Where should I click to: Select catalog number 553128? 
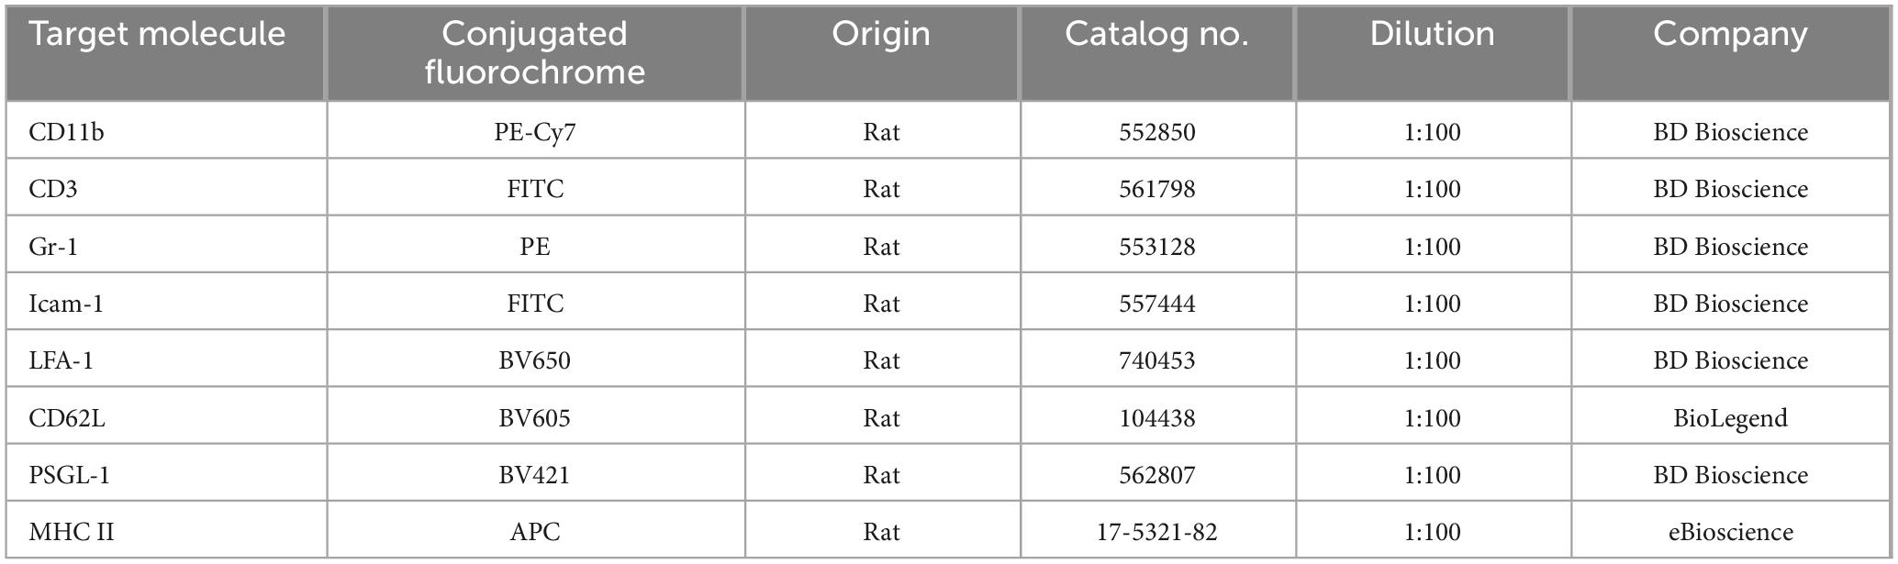[x=1156, y=247]
